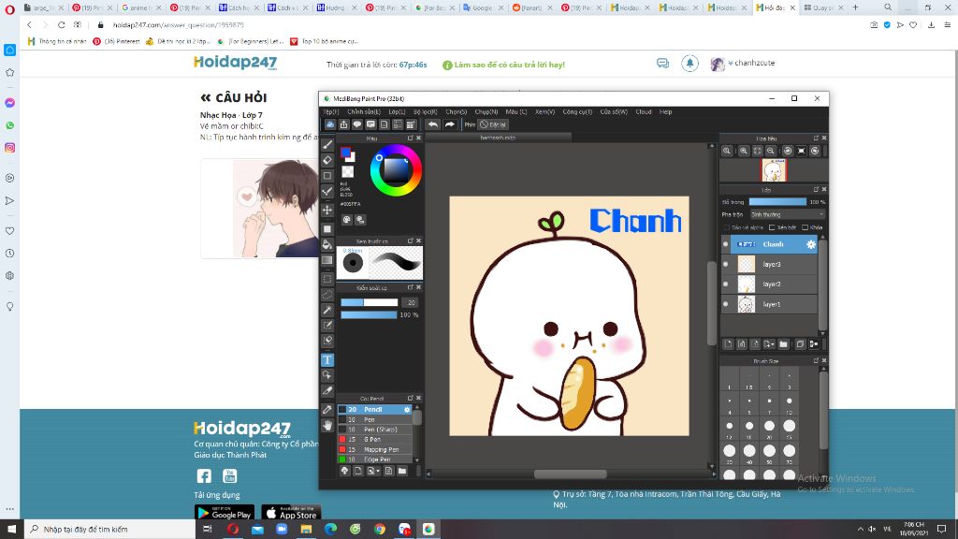The image size is (958, 539).
Task: Adjust the brush opacity slider
Action: 369,314
